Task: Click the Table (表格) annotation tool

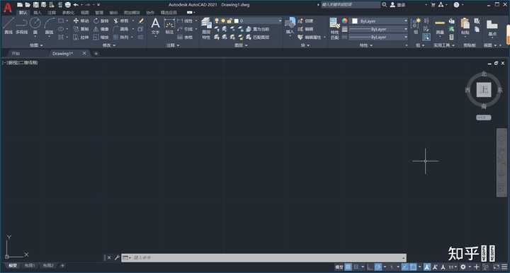Action: [185, 37]
